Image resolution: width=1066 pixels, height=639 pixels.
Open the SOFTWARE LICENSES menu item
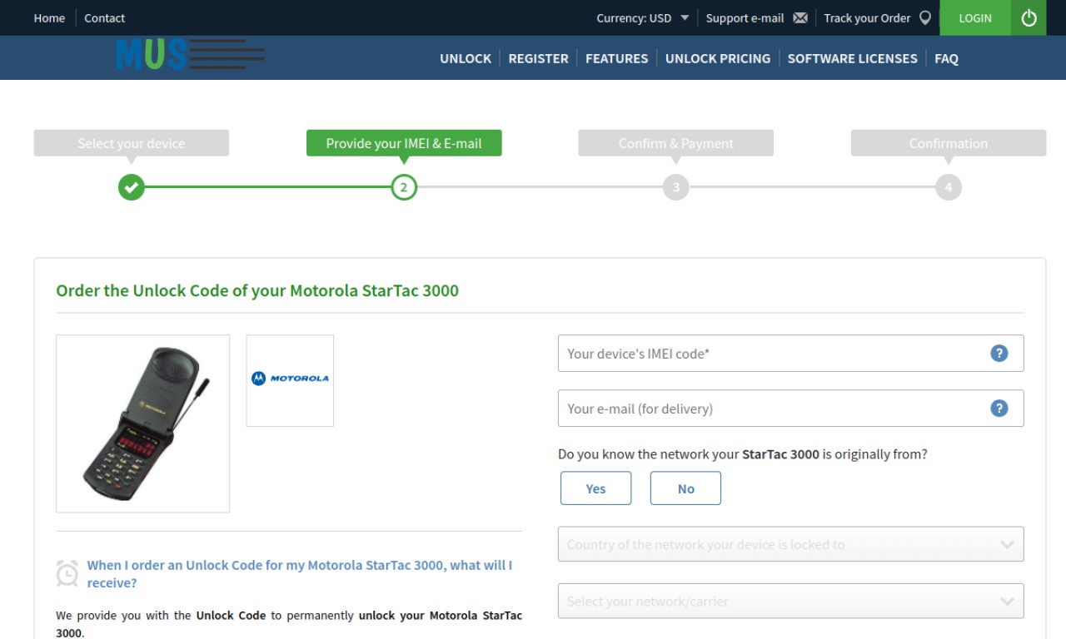tap(852, 58)
